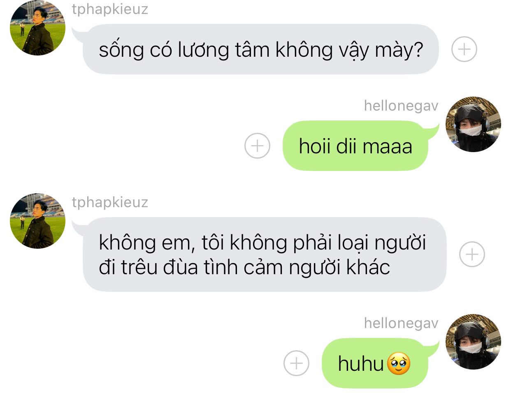Click the word "maaa" in the green message

(x=388, y=146)
